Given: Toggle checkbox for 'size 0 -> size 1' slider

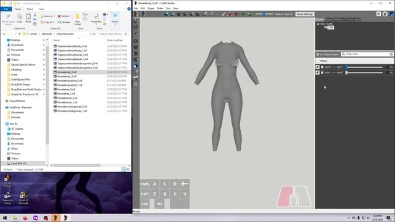Looking at the screenshot, I should click(322, 67).
